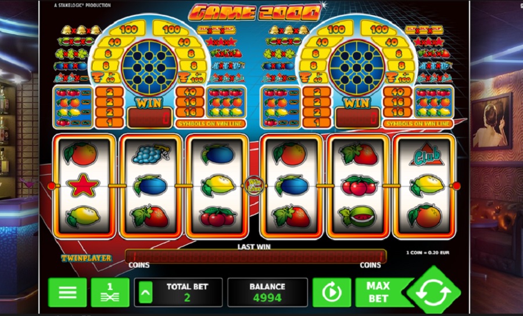523x316 pixels.
Task: Click the left WIN counter display
Action: pyautogui.click(x=149, y=118)
